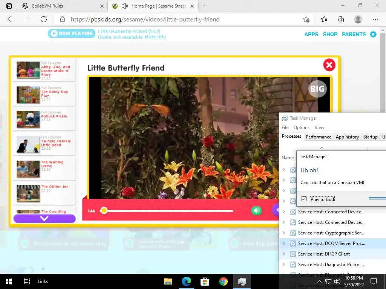Open system volume tray icon

coord(337,281)
